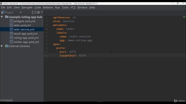The width and height of the screenshot is (186, 104).
Task: Click on apiVersion key in editor
Action: coord(61,17)
